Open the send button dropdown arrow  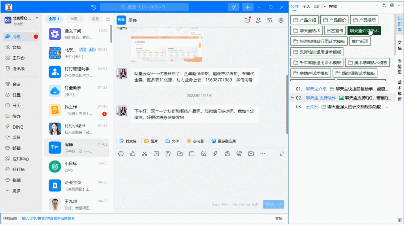click(280, 204)
